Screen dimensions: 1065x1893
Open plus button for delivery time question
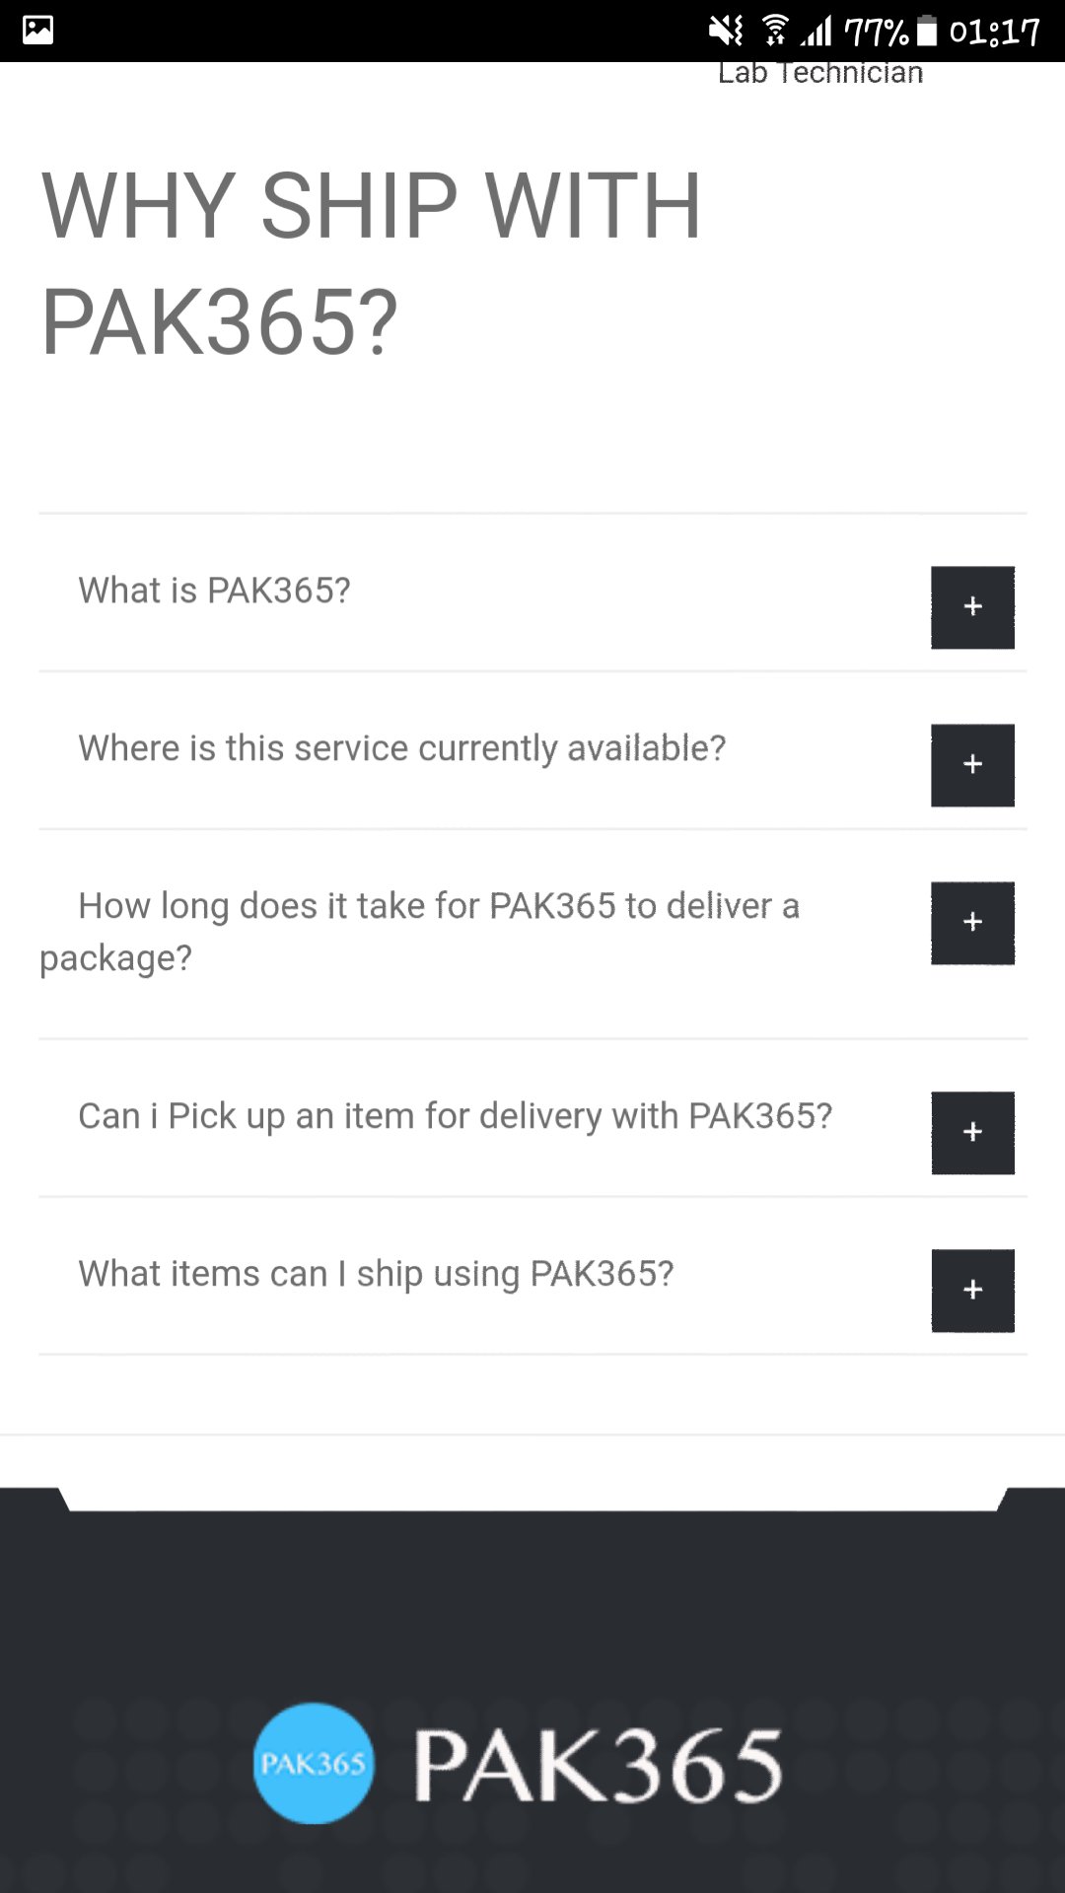coord(972,923)
